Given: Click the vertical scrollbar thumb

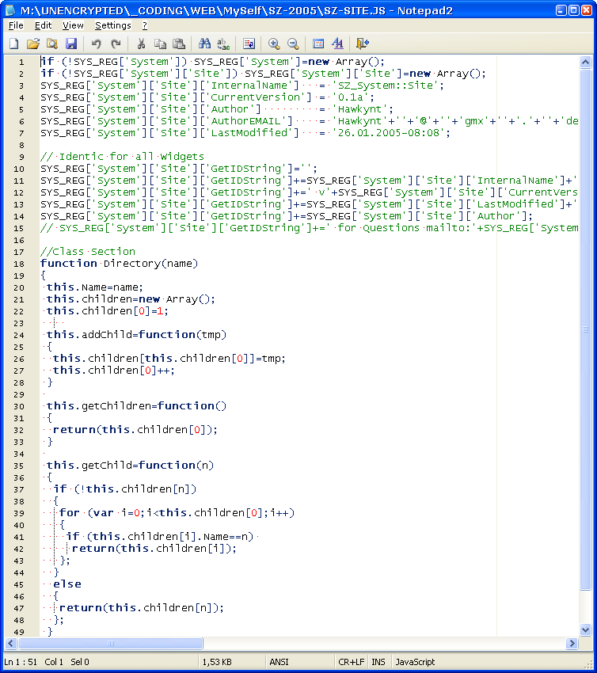Looking at the screenshot, I should pyautogui.click(x=585, y=329).
